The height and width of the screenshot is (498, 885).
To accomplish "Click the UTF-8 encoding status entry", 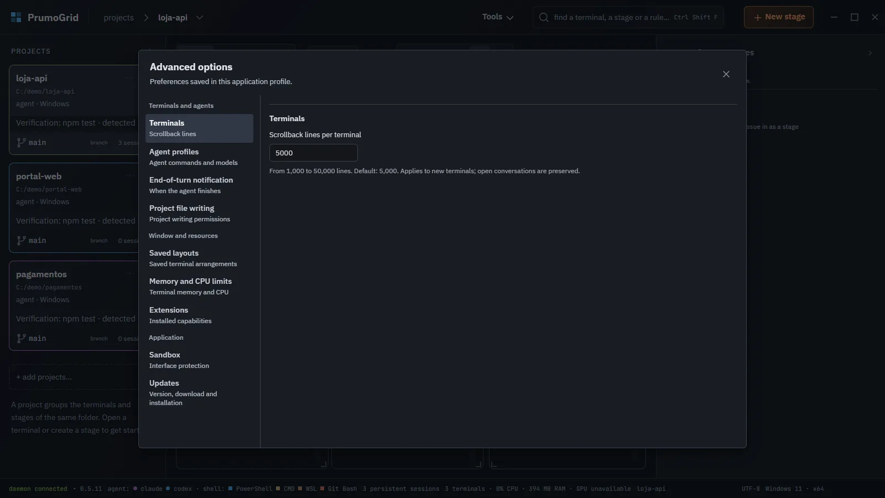I will tap(751, 489).
